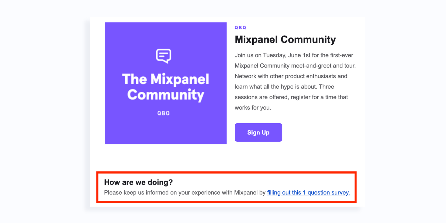446x223 pixels.
Task: Click the 'Mixpanel Community meet-and-greet and tour' line
Action: 295,66
